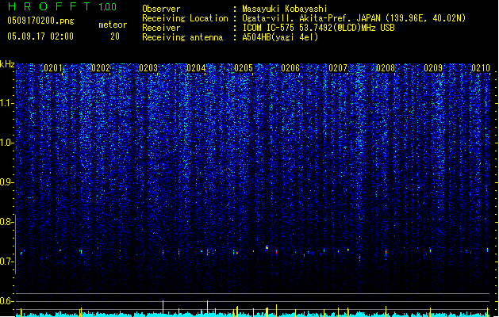The image size is (499, 317).
Task: Click the 0201 time marker
Action: click(53, 68)
